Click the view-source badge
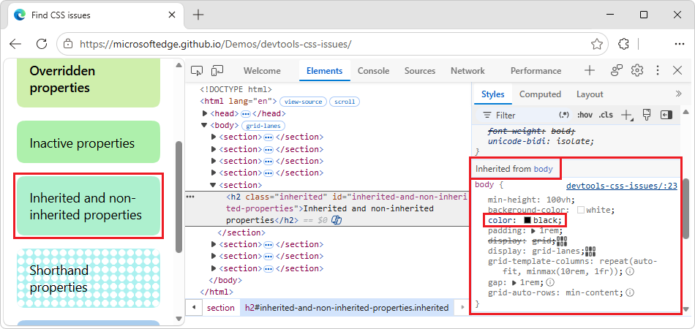This screenshot has height=329, width=695. click(303, 102)
